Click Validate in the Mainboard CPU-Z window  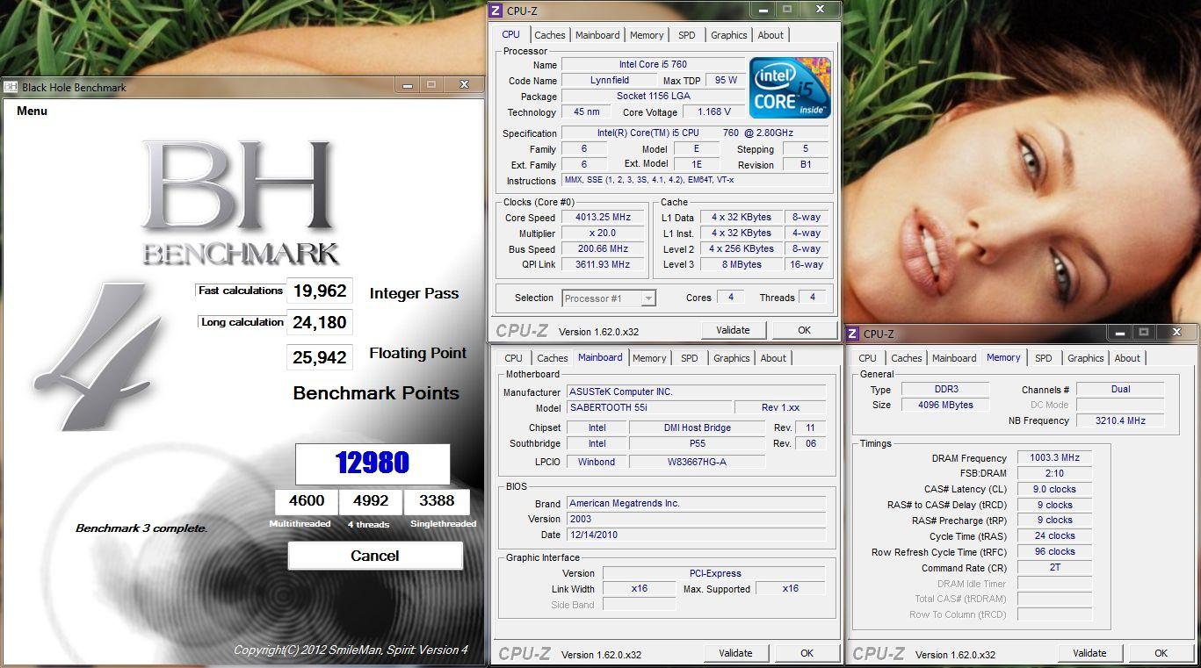[x=736, y=653]
